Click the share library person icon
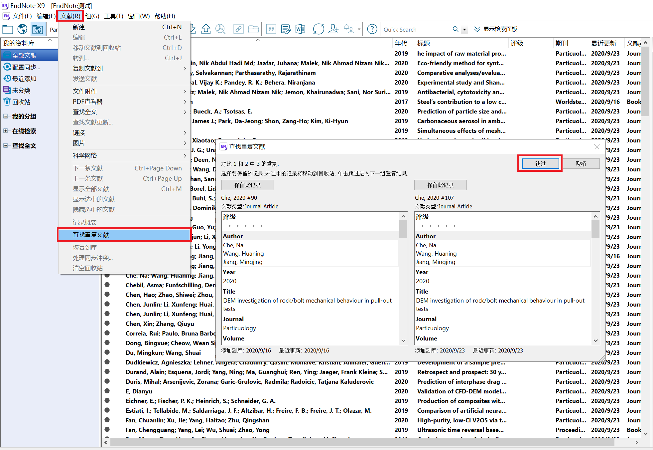 point(333,29)
